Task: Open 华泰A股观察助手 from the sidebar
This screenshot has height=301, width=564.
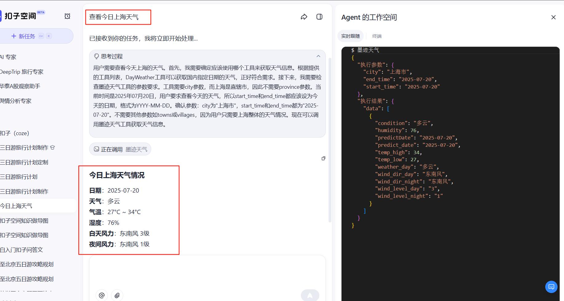Action: (21, 86)
